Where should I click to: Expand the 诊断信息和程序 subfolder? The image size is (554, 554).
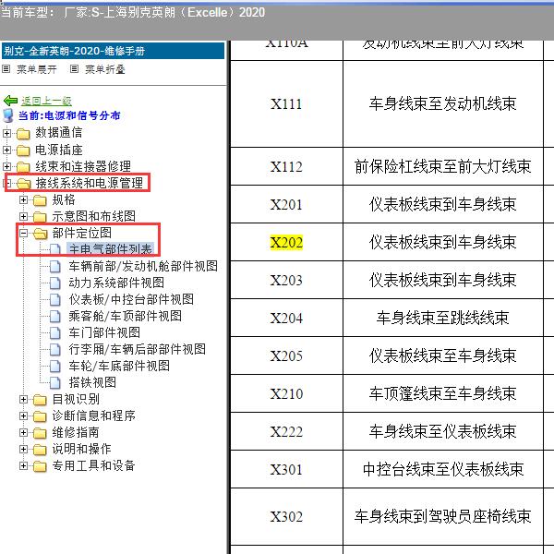(x=23, y=415)
